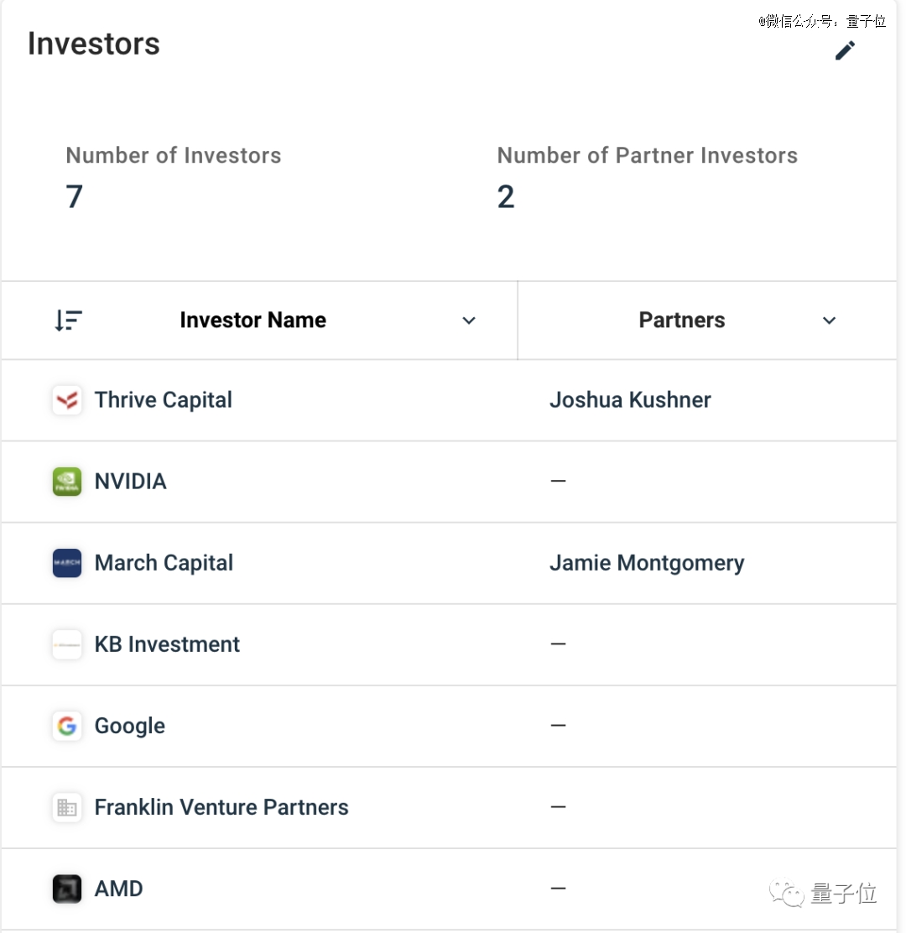Click the Google logo icon
Image resolution: width=906 pixels, height=933 pixels.
[x=67, y=726]
